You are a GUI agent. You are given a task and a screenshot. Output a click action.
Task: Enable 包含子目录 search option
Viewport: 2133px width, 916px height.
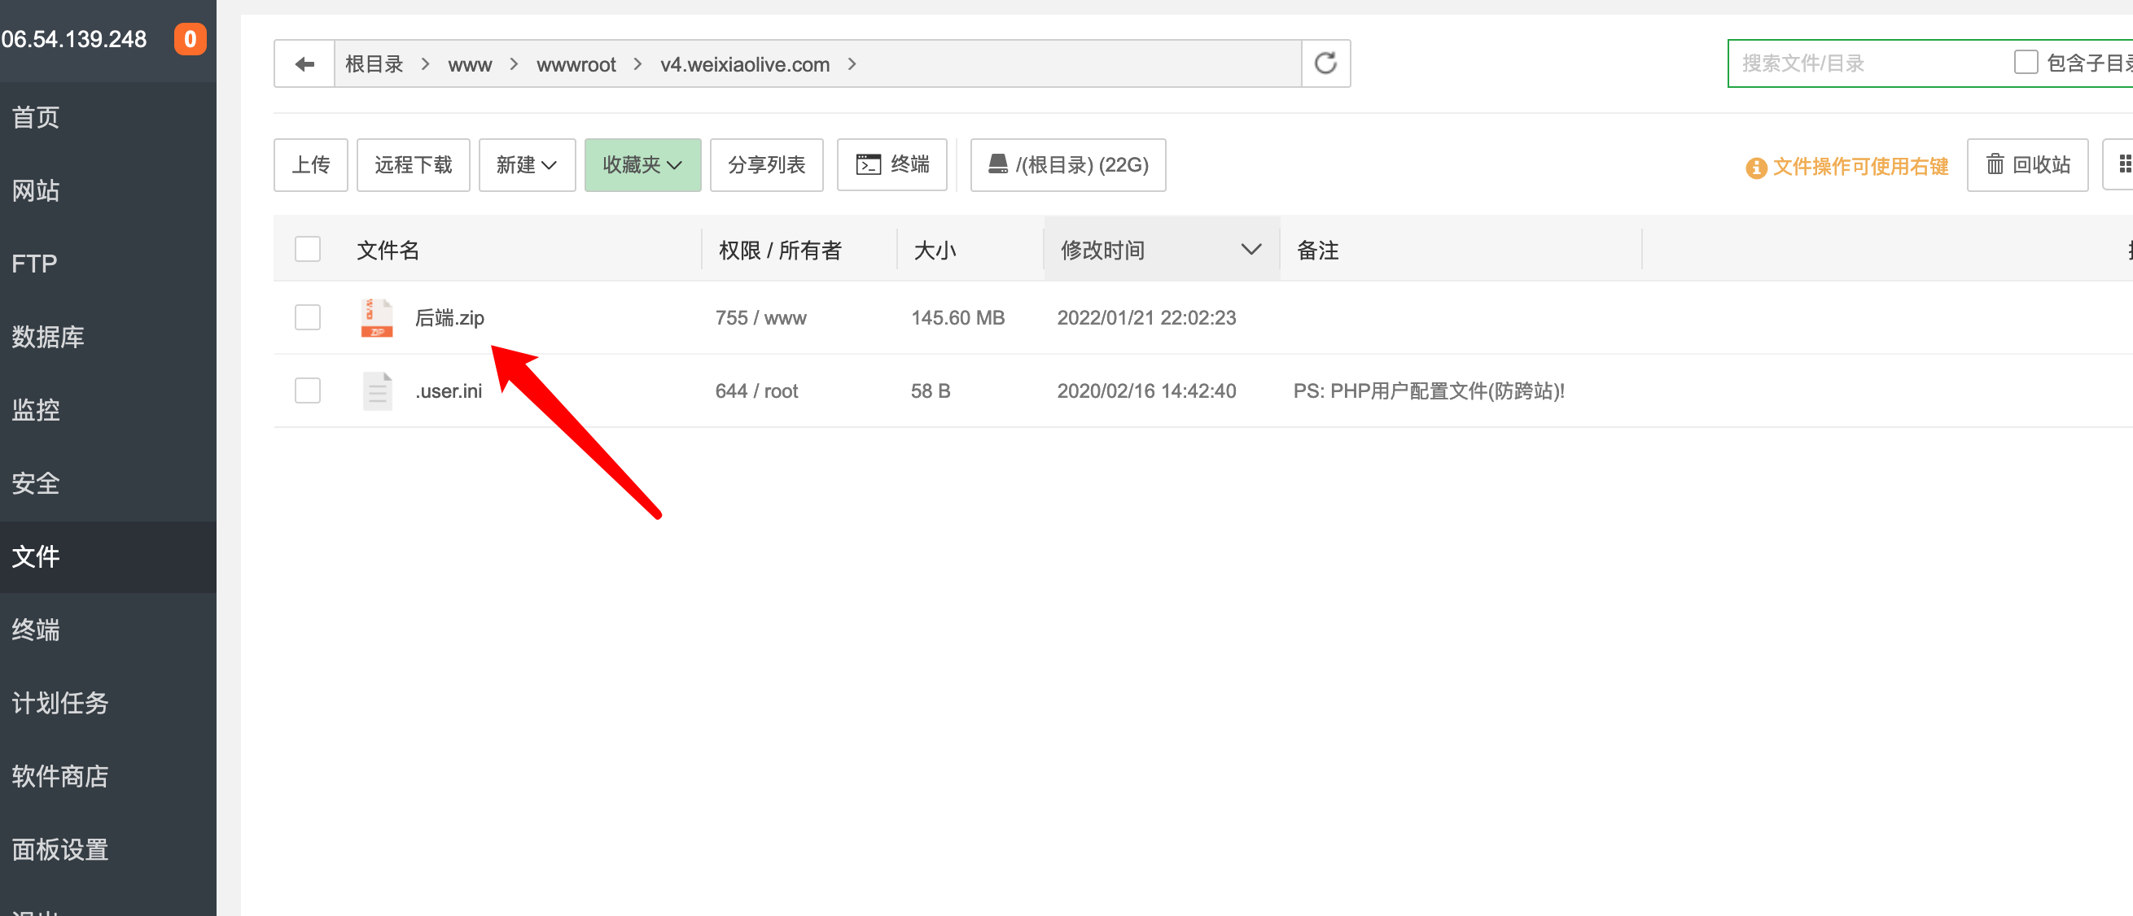[2026, 62]
